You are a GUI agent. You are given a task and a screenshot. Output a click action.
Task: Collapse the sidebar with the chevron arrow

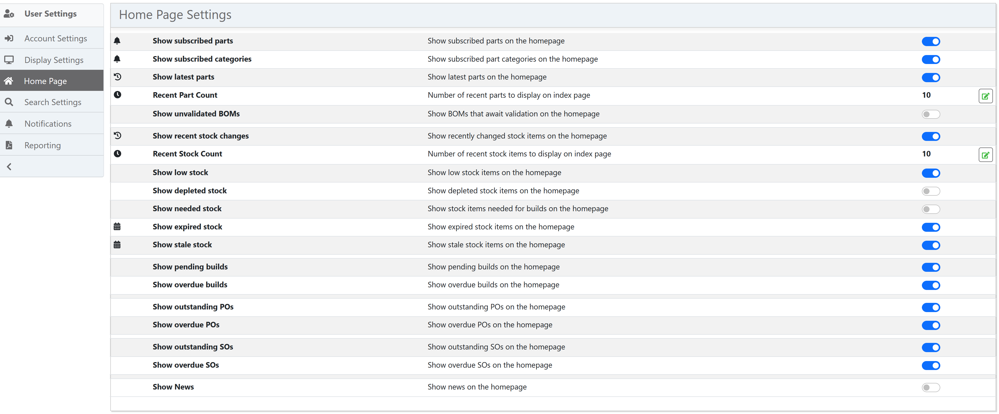(9, 166)
